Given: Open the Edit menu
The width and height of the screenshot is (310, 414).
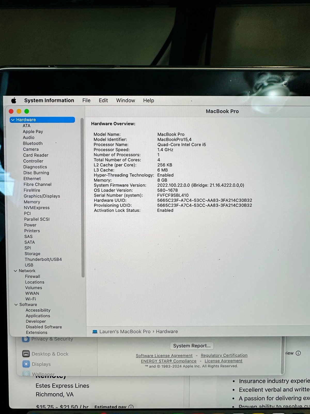Looking at the screenshot, I should click(103, 100).
